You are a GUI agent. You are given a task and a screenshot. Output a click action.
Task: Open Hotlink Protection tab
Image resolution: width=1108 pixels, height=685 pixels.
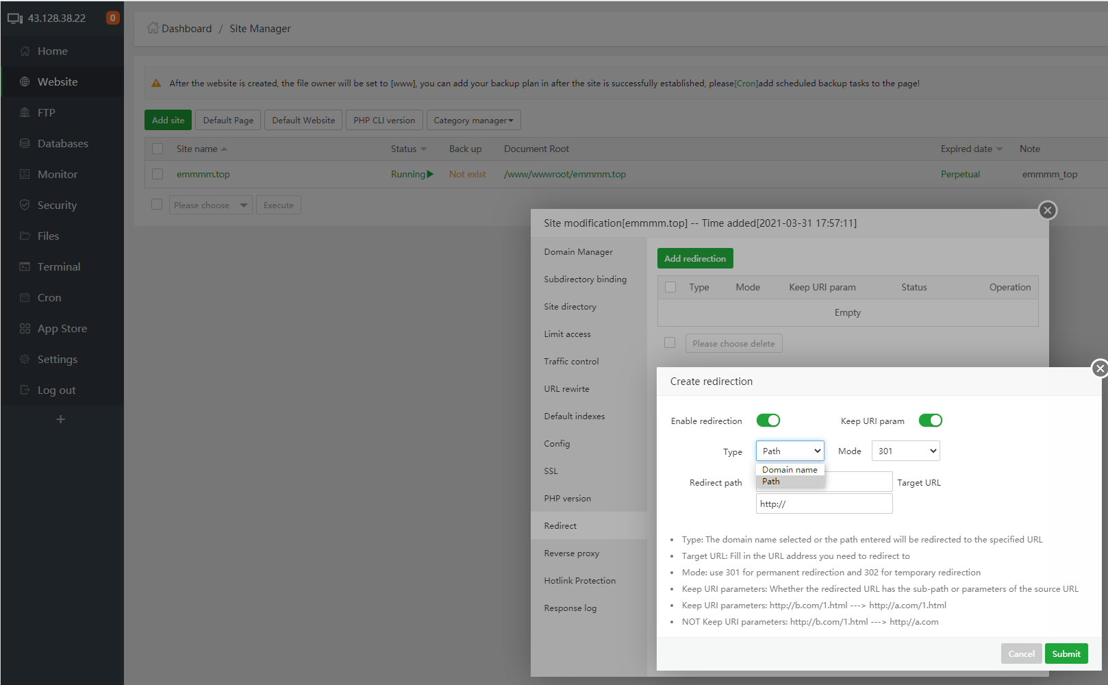point(589,581)
